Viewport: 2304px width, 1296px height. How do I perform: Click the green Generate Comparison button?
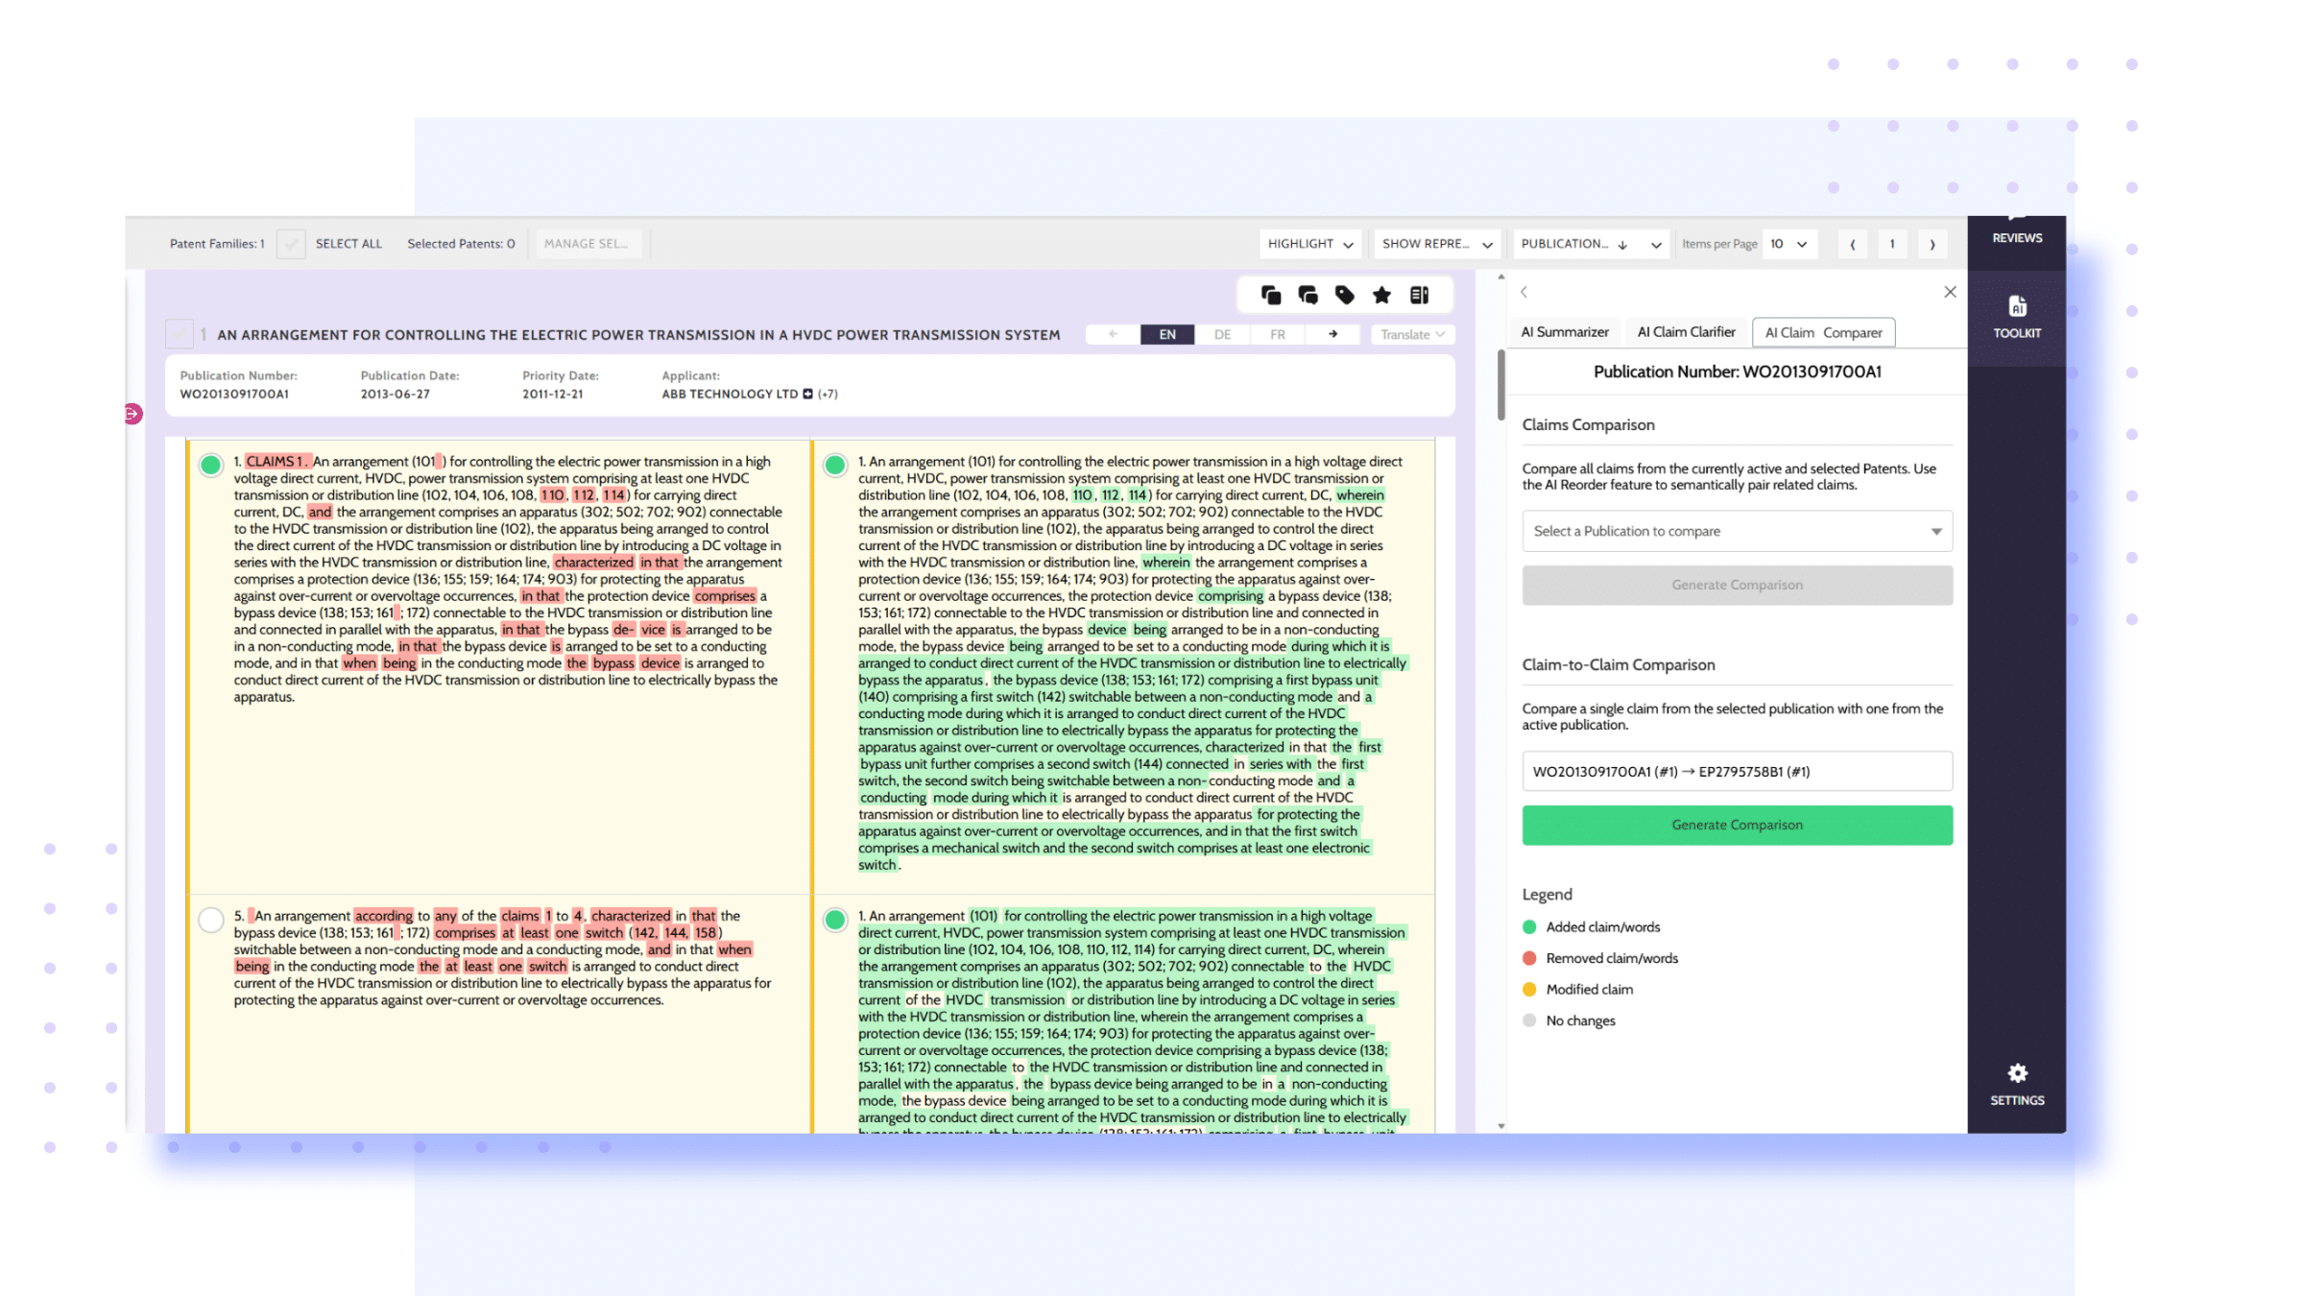pos(1737,825)
